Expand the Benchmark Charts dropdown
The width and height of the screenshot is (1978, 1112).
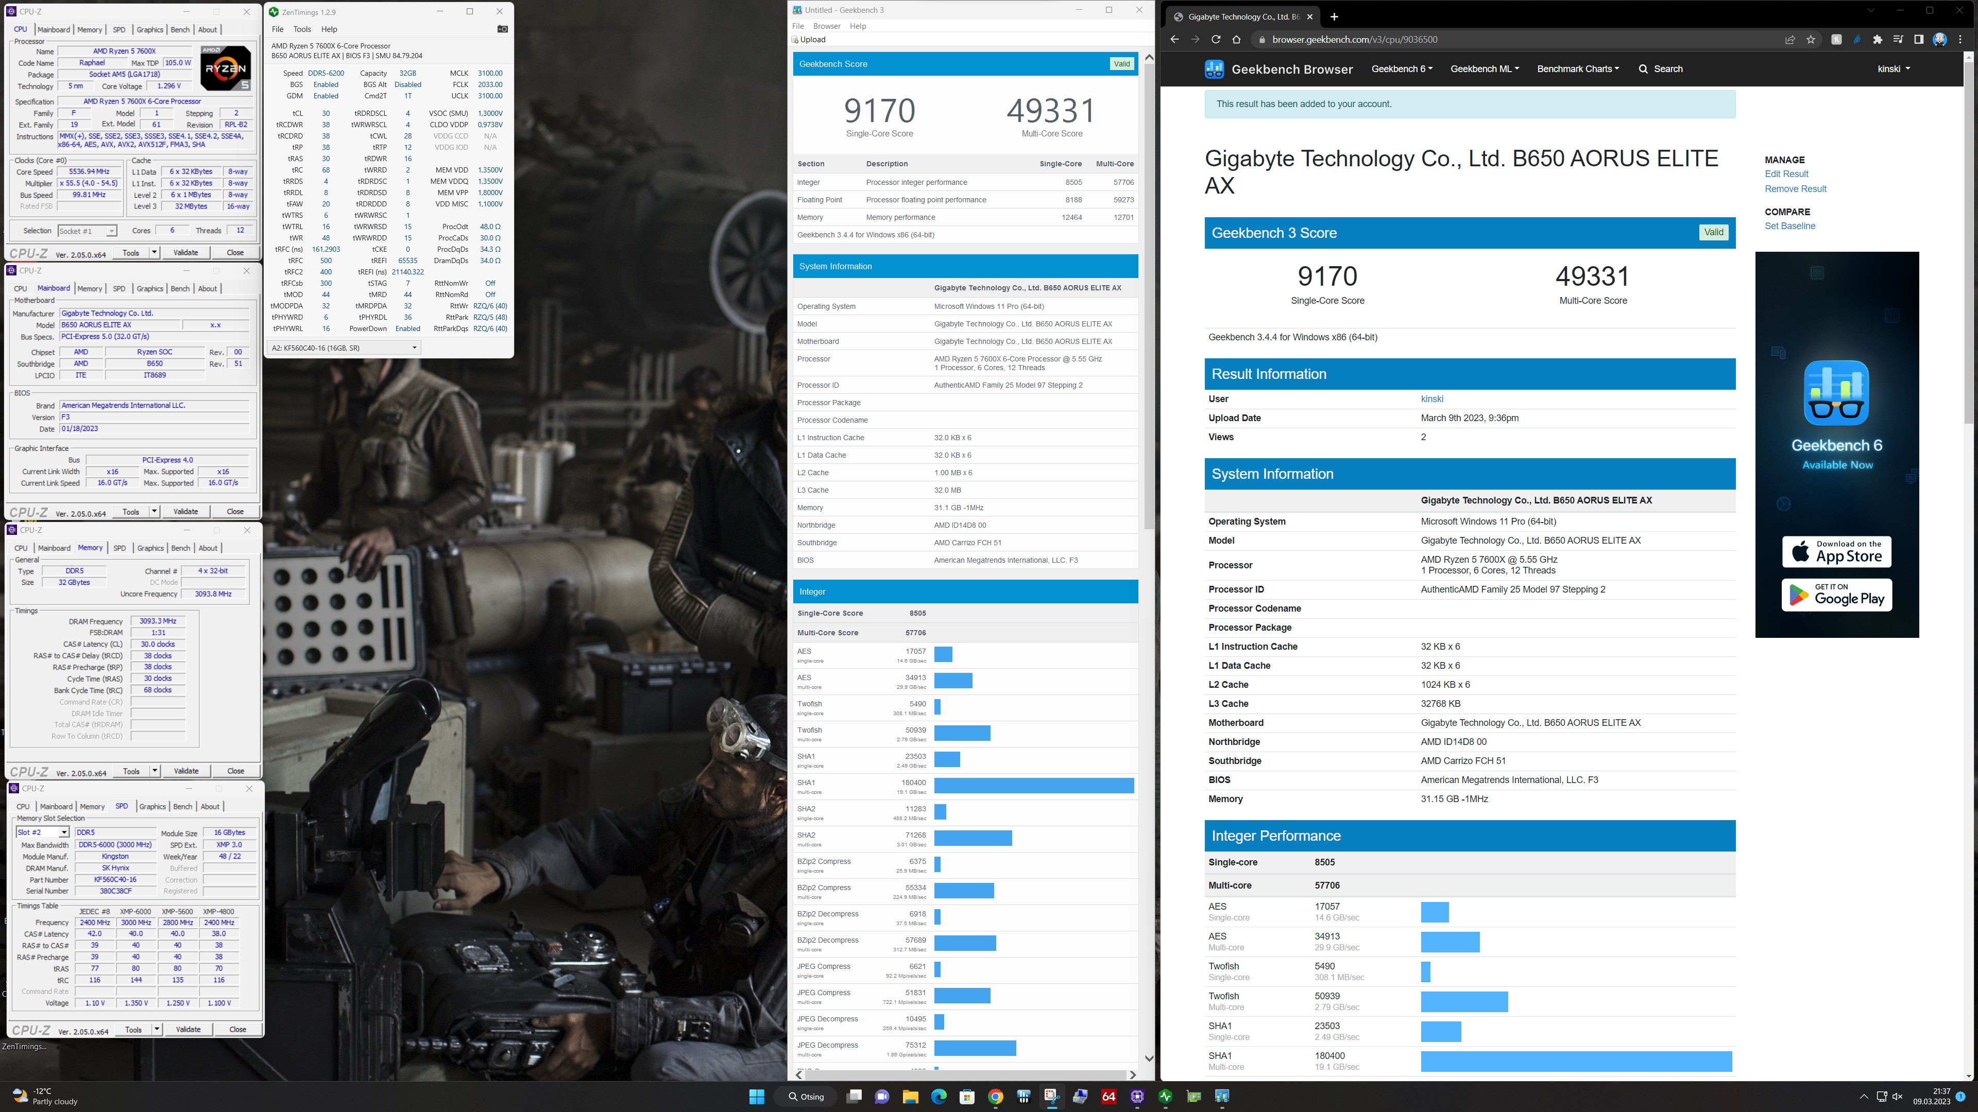click(x=1578, y=69)
